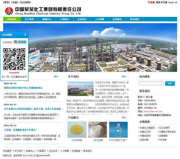Visit the 中国化工制造网 friend link
The width and height of the screenshot is (180, 159).
point(147,128)
